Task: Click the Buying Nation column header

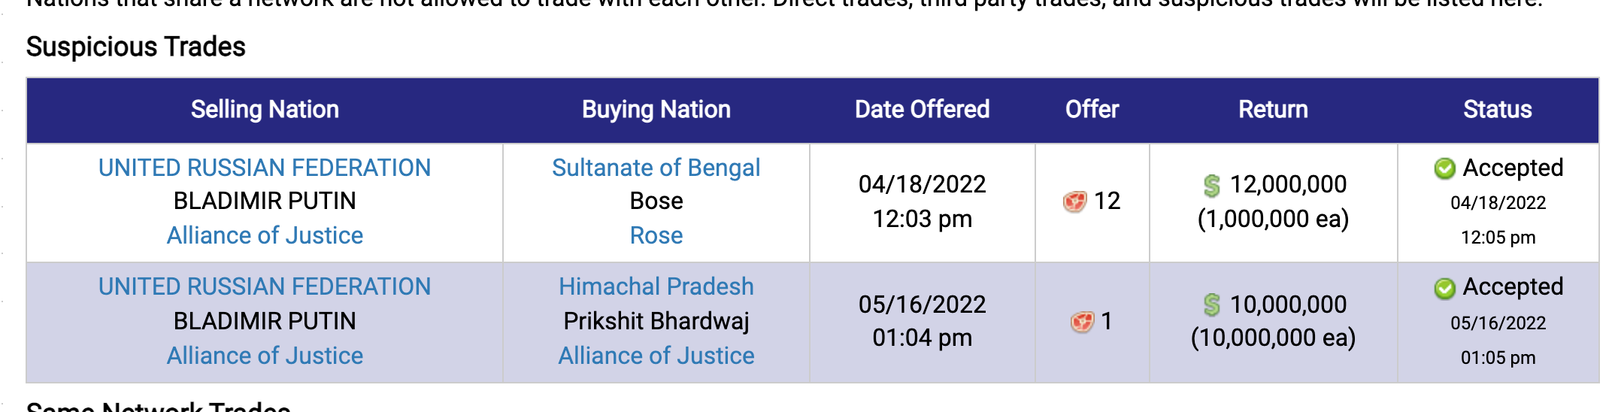Action: pos(656,110)
